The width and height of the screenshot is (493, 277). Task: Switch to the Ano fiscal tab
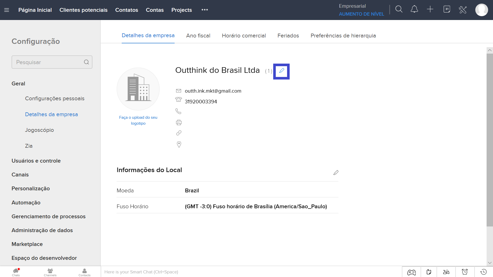tap(198, 36)
